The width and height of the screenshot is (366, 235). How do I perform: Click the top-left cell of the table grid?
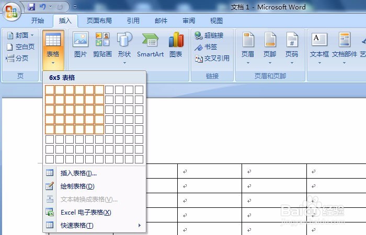[50, 90]
